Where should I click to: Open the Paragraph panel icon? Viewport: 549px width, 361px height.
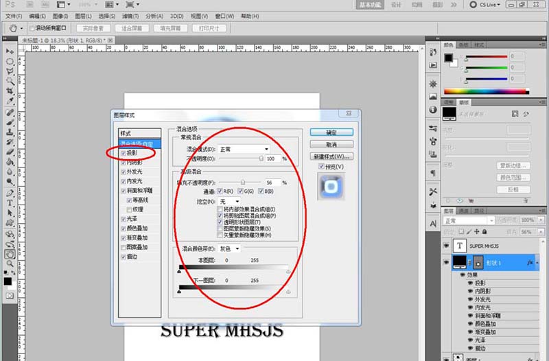(x=433, y=173)
